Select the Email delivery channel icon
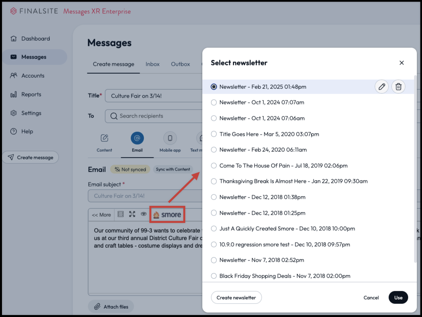Image resolution: width=422 pixels, height=317 pixels. [137, 138]
